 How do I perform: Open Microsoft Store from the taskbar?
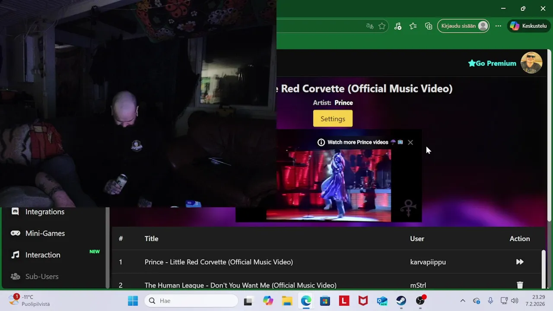tap(325, 301)
